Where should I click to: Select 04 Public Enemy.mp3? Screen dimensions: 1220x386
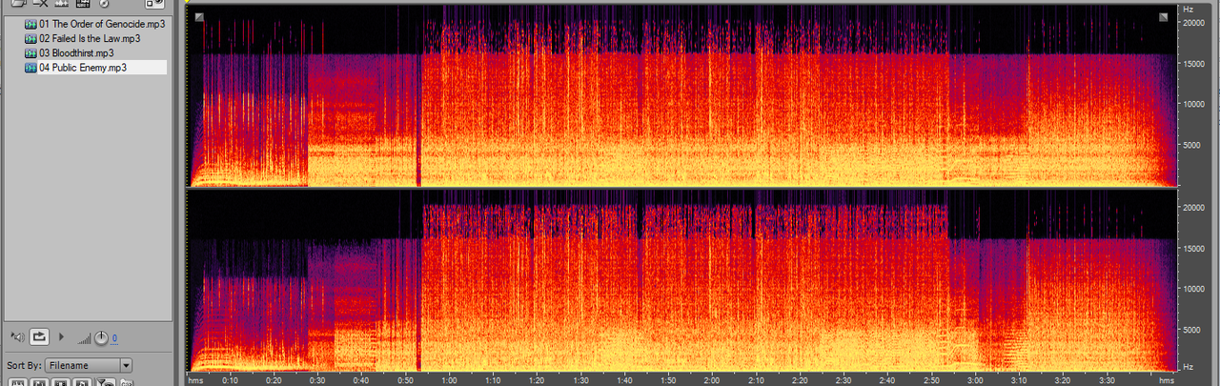[83, 68]
